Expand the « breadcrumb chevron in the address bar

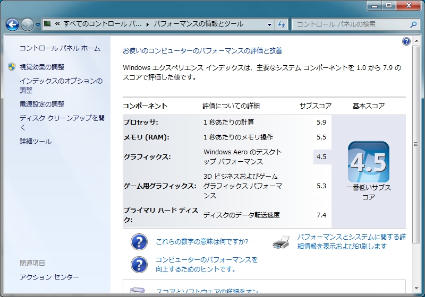(57, 24)
